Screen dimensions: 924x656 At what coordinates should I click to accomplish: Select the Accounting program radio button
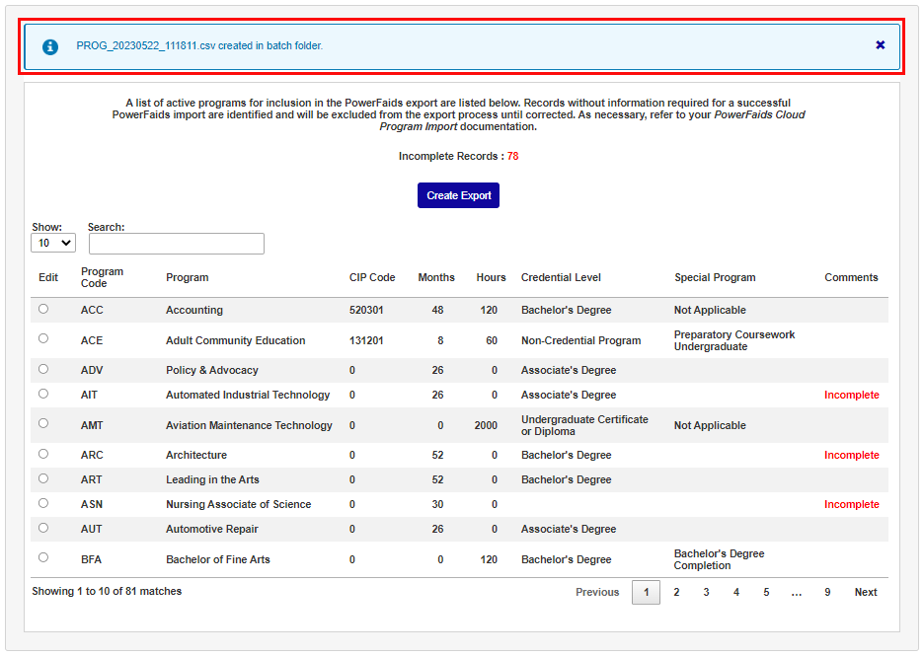[43, 309]
